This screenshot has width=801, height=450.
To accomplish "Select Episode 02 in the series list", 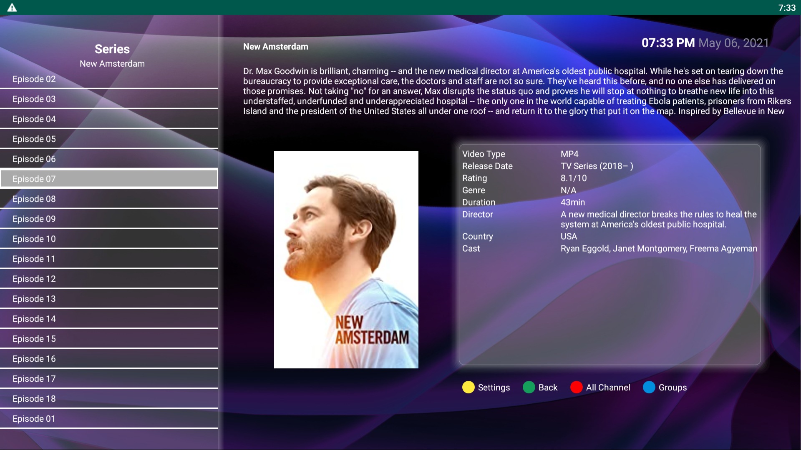I will (109, 79).
